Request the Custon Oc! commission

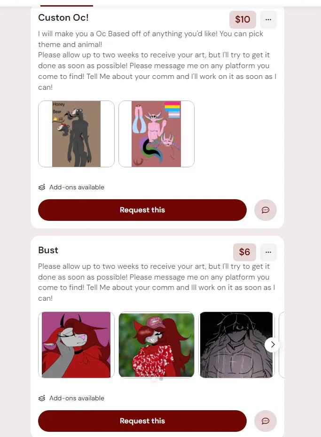[x=142, y=210]
